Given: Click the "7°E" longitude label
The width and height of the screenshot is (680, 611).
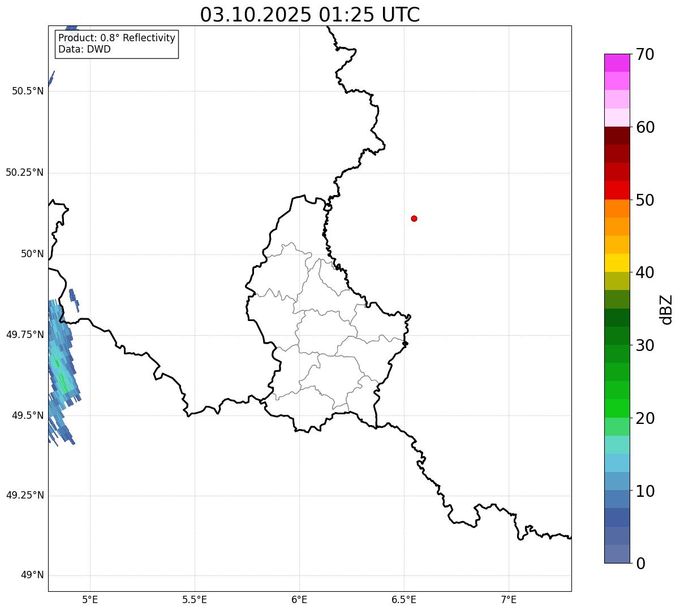Looking at the screenshot, I should coord(509,600).
